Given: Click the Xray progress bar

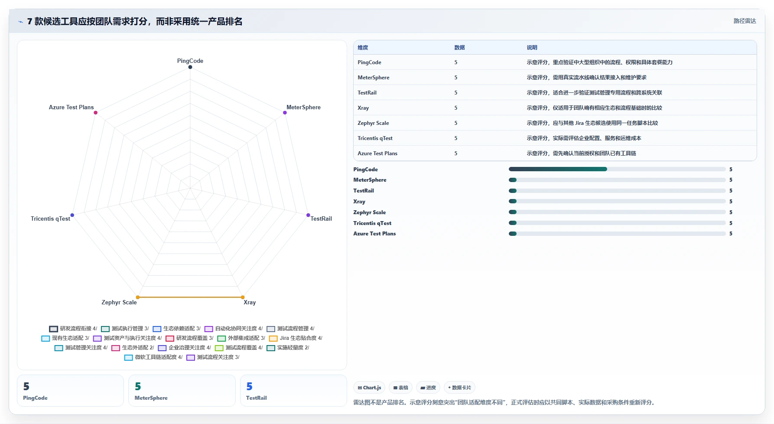Looking at the screenshot, I should pos(617,201).
